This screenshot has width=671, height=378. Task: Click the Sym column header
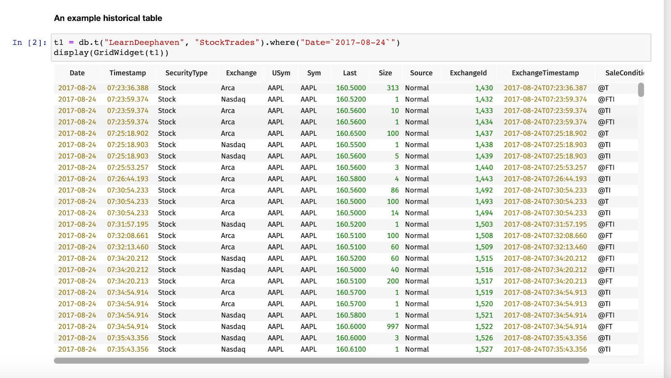[314, 73]
